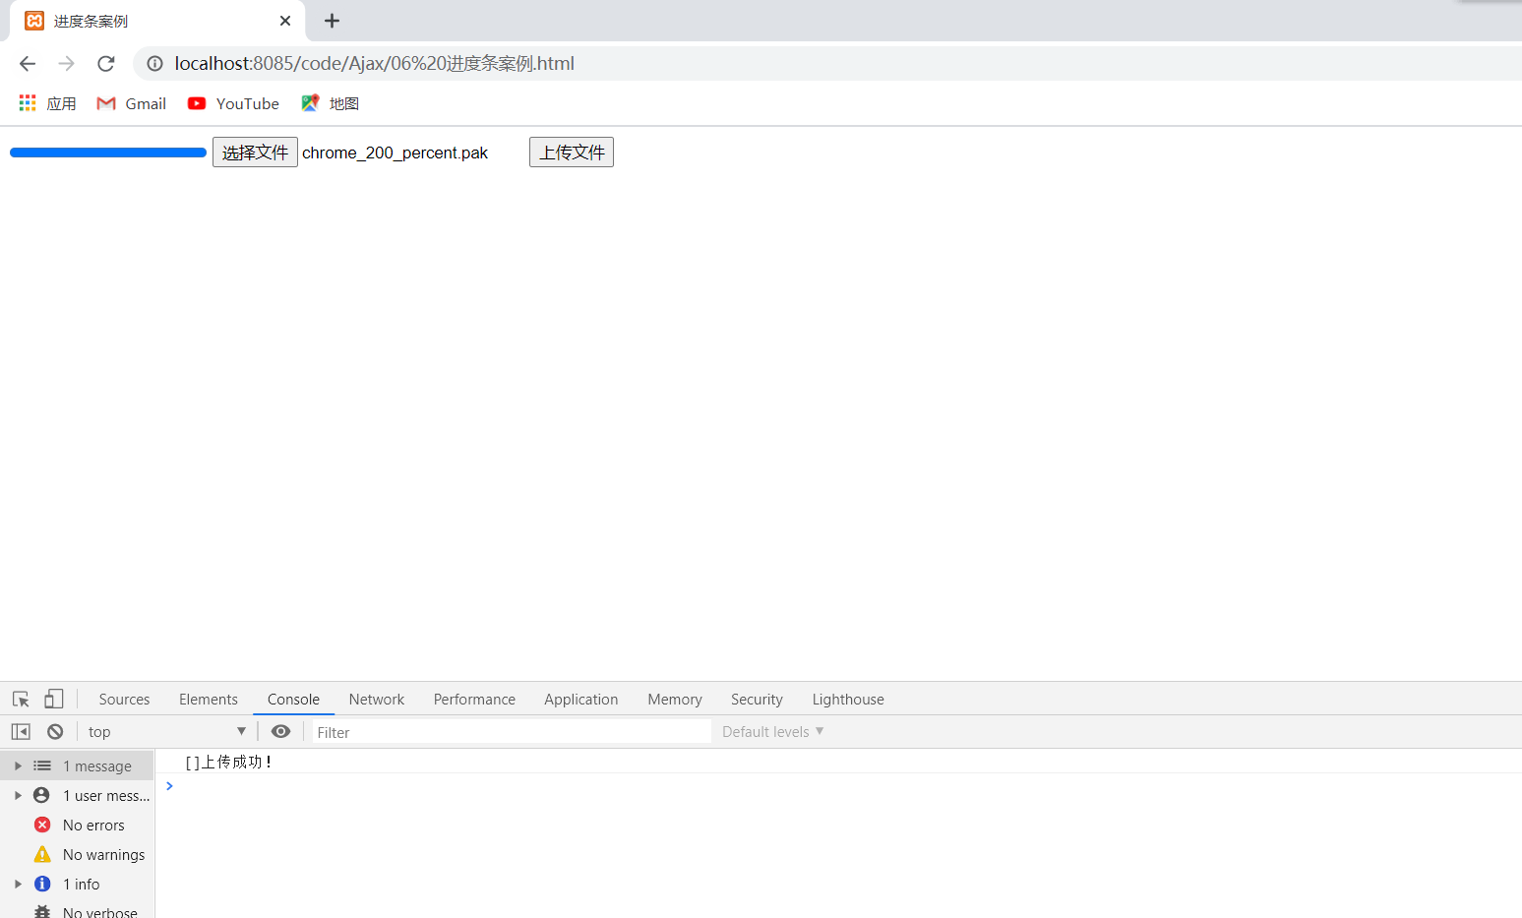Click the browser back arrow
The height and width of the screenshot is (918, 1522).
[28, 64]
